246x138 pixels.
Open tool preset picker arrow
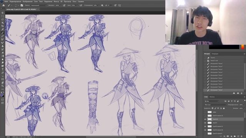tap(12, 5)
